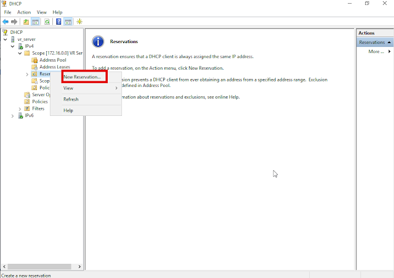Collapse the Reservations section in Actions pane
This screenshot has width=394, height=278.
[389, 43]
